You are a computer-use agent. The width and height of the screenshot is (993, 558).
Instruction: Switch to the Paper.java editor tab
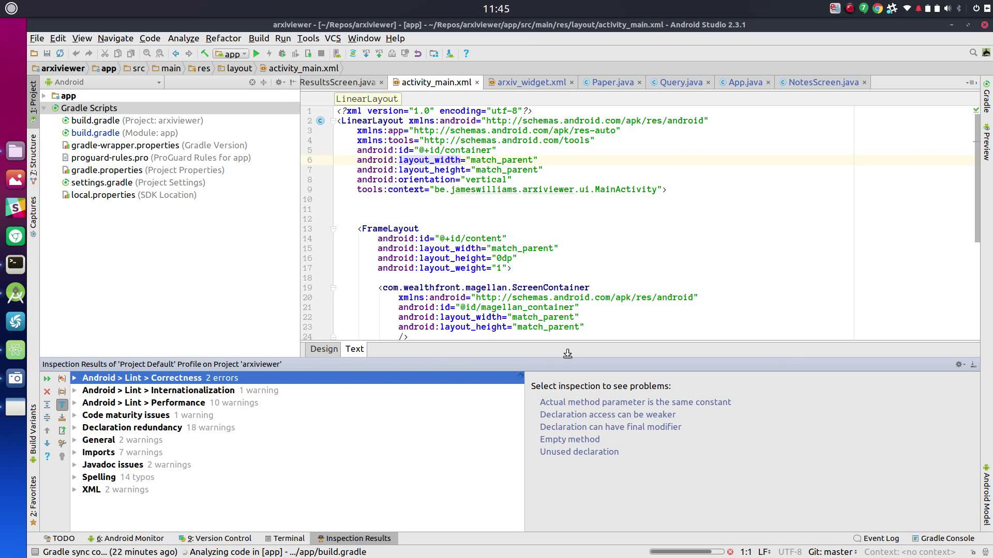tap(612, 83)
